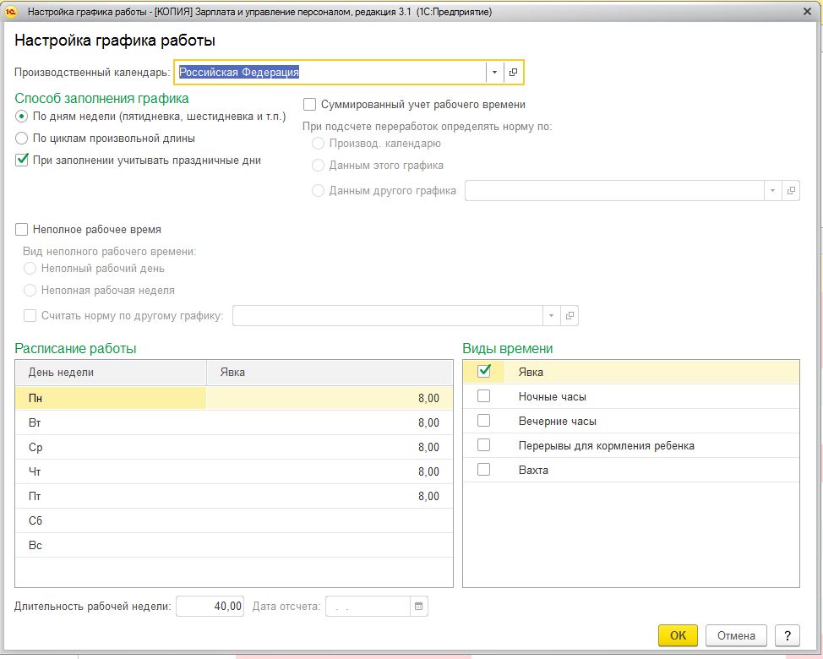
Task: Click the Отмена button
Action: tap(737, 635)
